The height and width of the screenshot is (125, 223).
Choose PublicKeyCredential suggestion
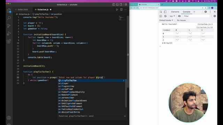coord(92,109)
